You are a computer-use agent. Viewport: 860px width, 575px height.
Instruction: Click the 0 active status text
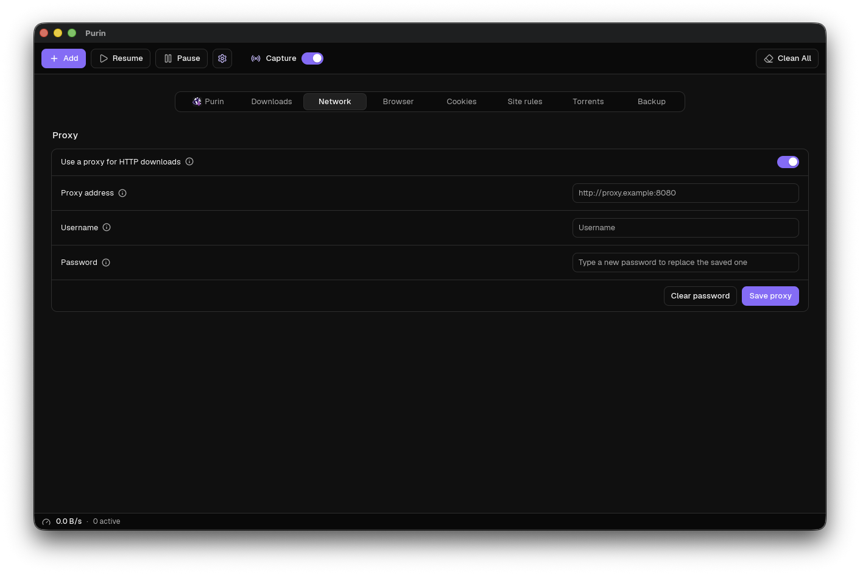click(107, 521)
